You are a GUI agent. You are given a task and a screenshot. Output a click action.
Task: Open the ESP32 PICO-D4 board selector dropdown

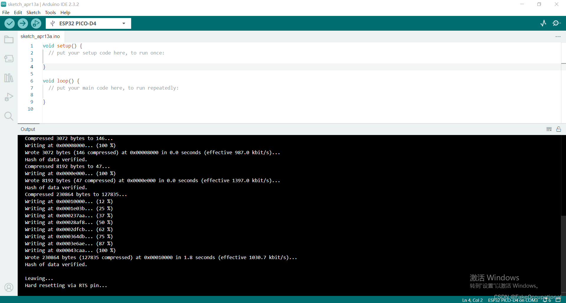(88, 23)
